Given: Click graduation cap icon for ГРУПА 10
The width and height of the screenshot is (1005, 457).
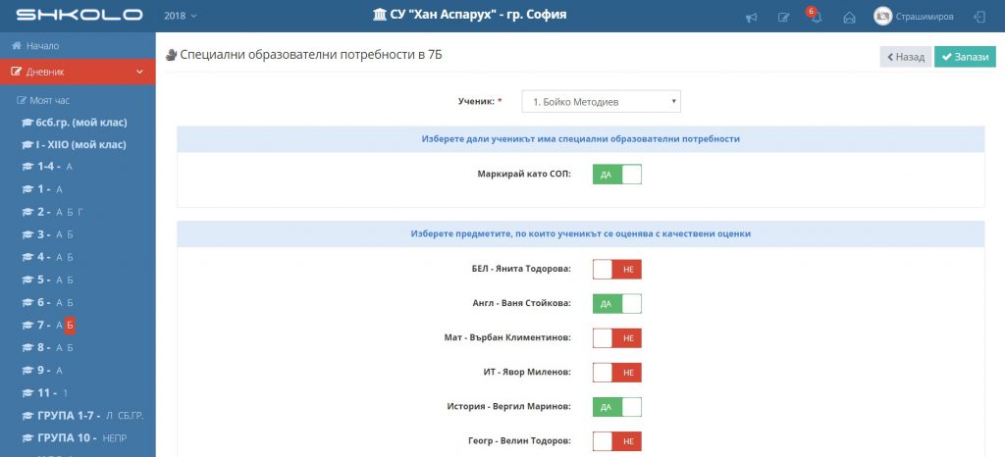Looking at the screenshot, I should pos(26,438).
